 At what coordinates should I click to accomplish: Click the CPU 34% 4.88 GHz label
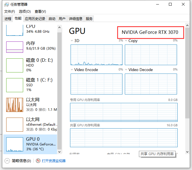38,32
